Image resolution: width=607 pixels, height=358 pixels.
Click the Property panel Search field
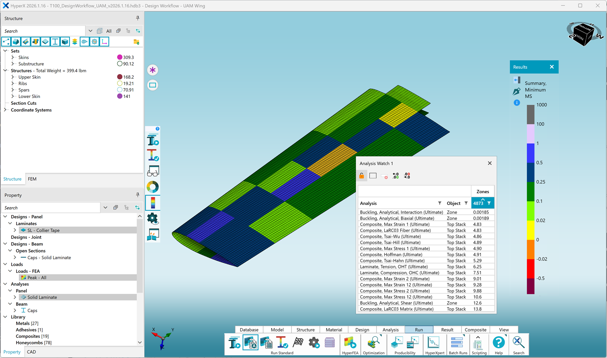51,208
